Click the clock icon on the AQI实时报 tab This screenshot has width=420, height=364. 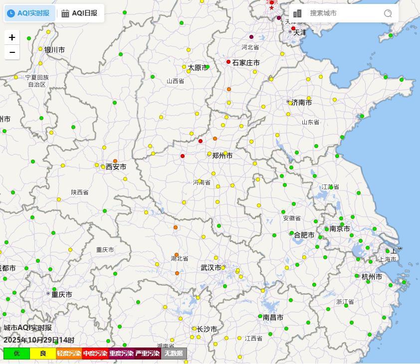(x=11, y=13)
